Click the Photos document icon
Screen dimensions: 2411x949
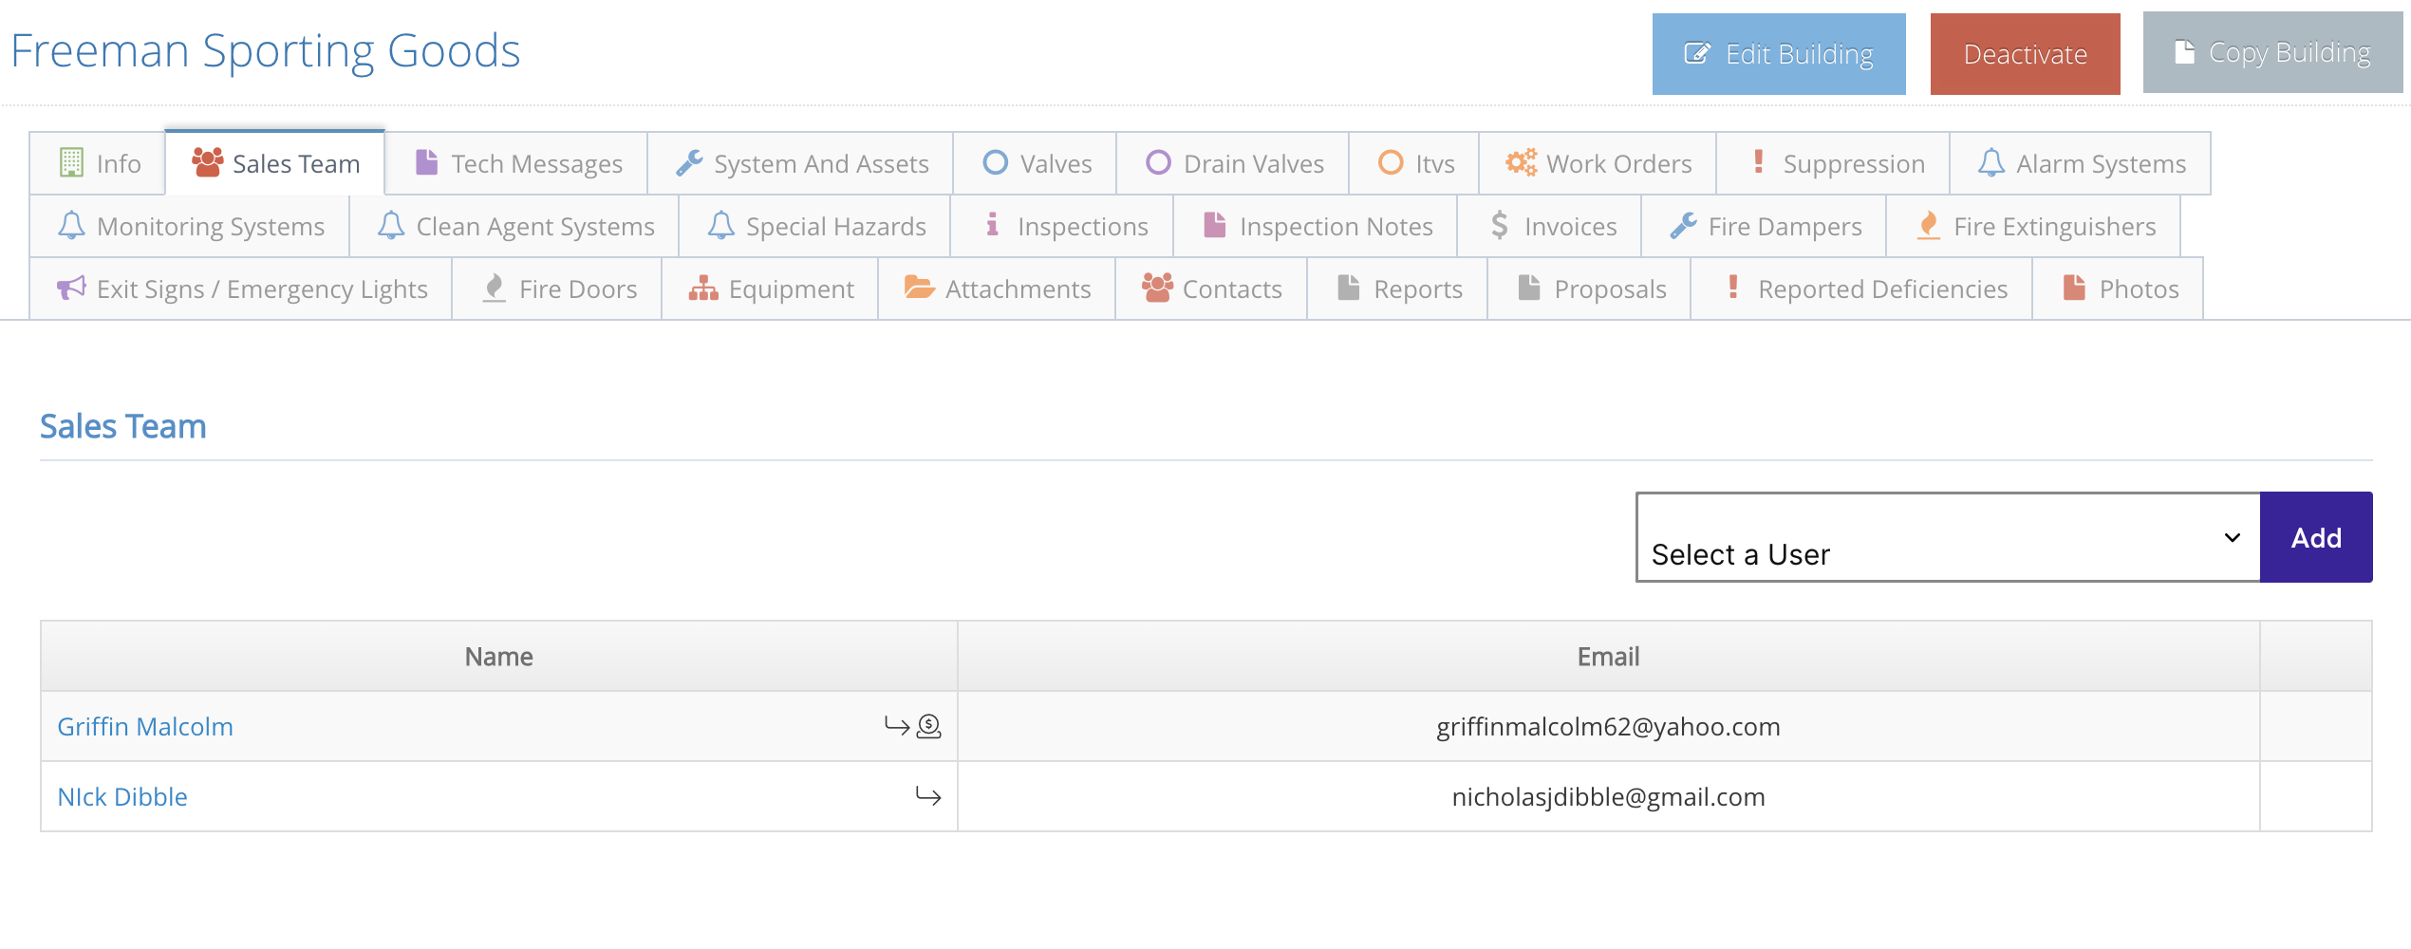pyautogui.click(x=2075, y=287)
